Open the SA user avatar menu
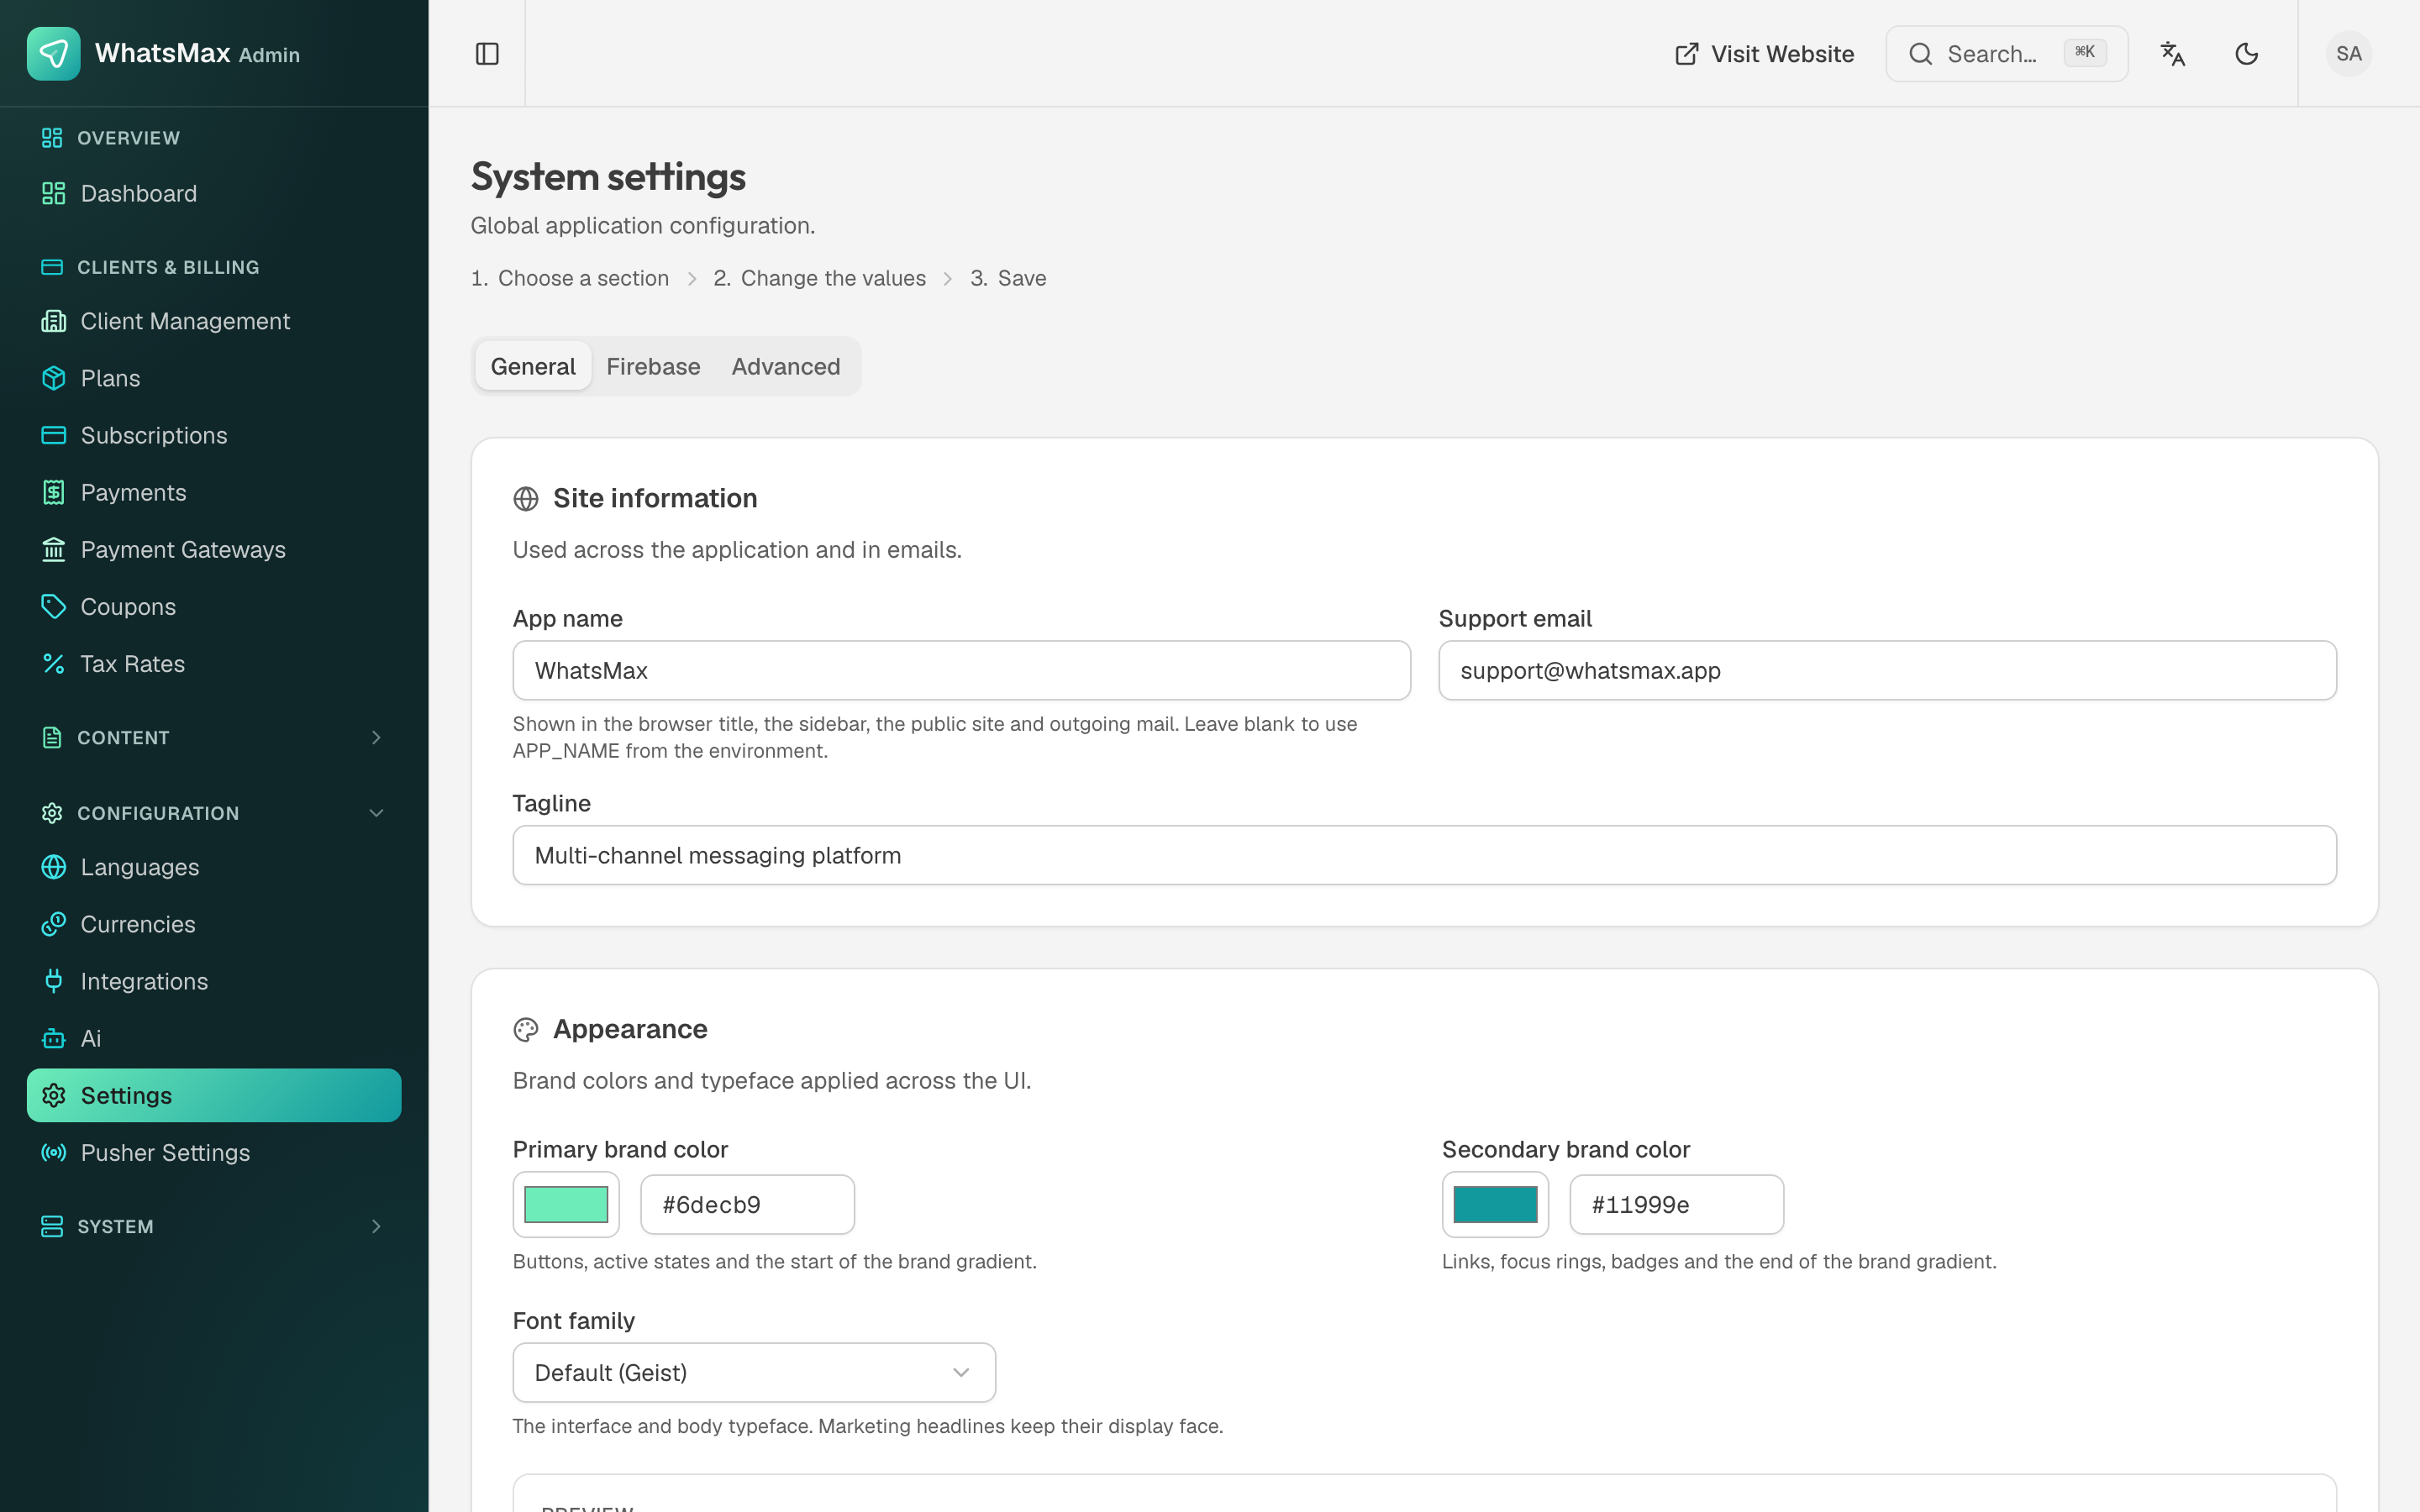 [x=2349, y=54]
